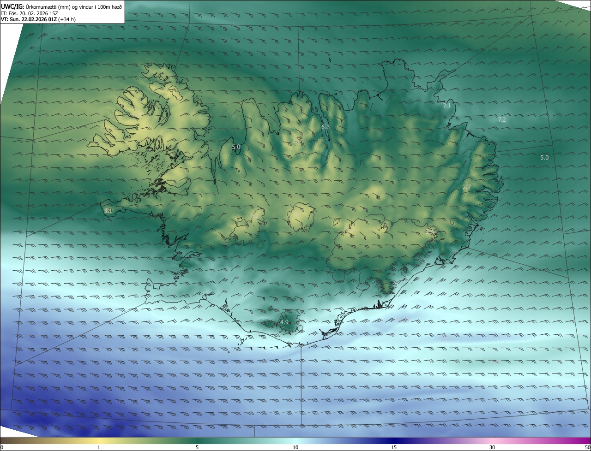Select the 2.7 value label in east Iceland

(466, 187)
